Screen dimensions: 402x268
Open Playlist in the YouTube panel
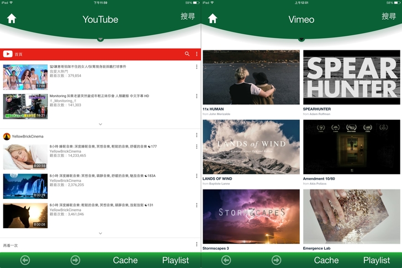(176, 260)
